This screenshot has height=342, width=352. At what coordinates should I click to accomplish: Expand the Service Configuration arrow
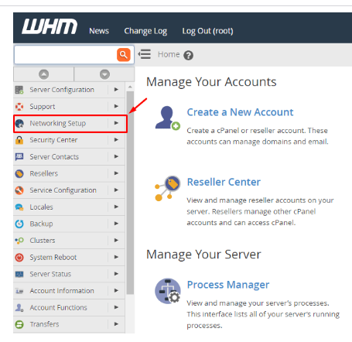point(116,190)
